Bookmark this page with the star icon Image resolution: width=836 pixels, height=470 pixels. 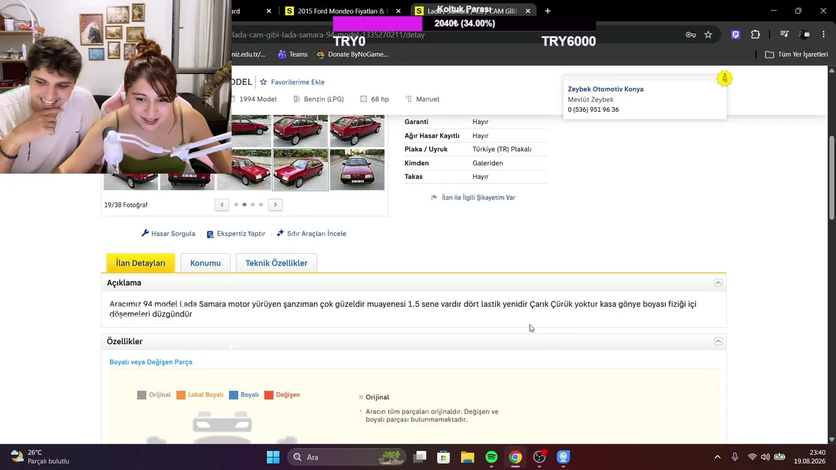tap(708, 35)
